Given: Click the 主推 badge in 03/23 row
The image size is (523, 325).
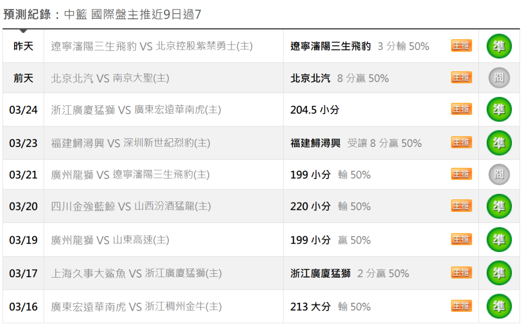Looking at the screenshot, I should [x=461, y=143].
